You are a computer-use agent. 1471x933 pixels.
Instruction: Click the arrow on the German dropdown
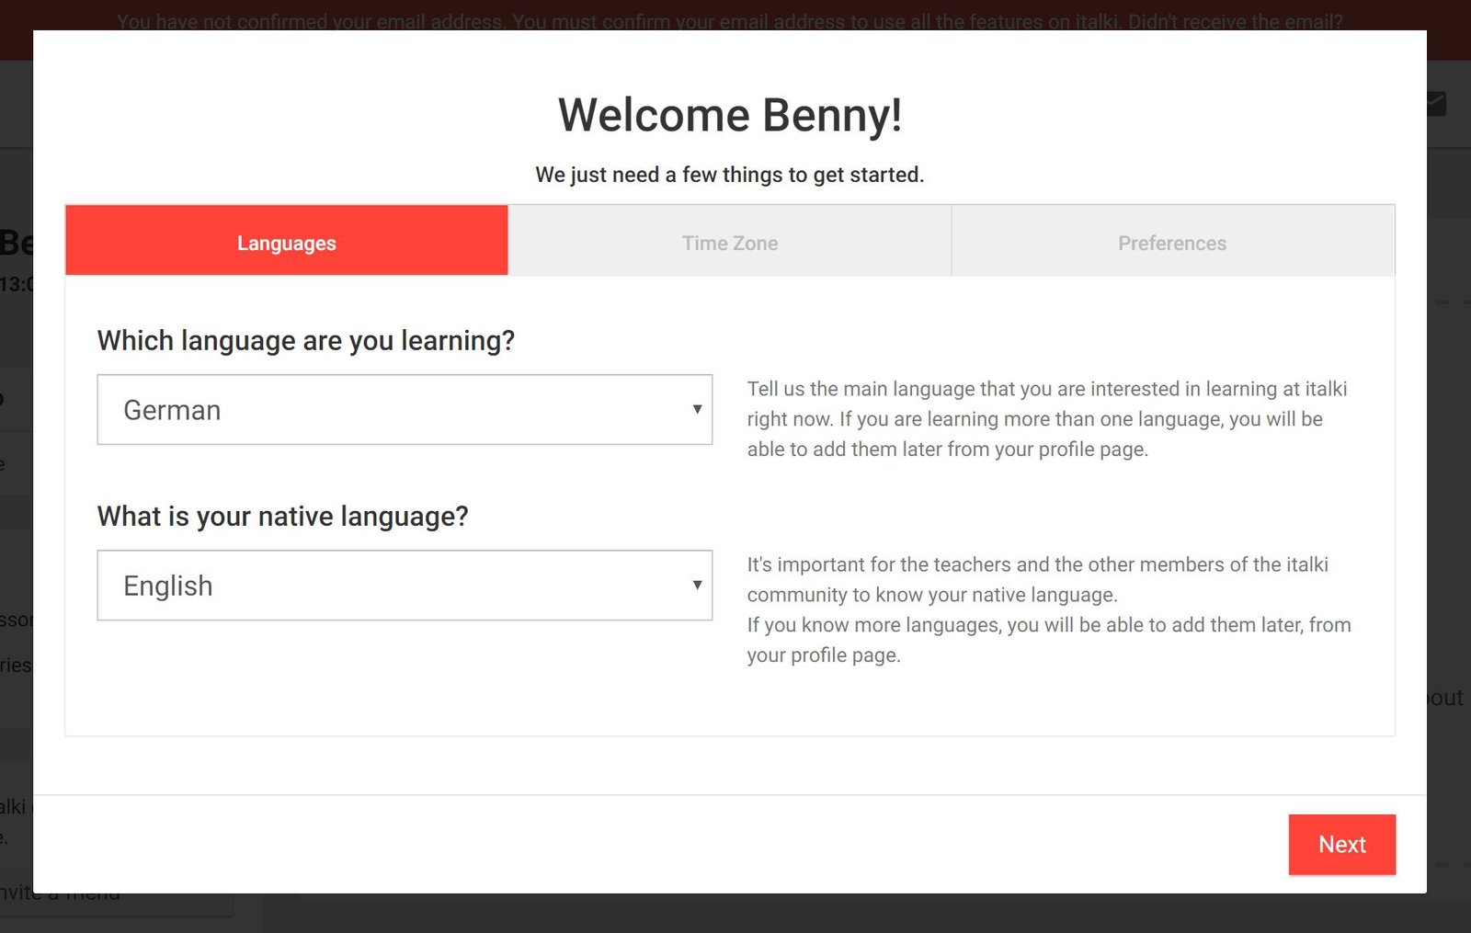point(697,410)
